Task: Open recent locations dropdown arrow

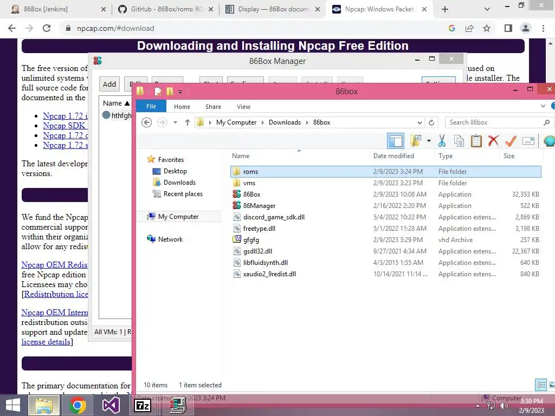Action: pos(175,122)
